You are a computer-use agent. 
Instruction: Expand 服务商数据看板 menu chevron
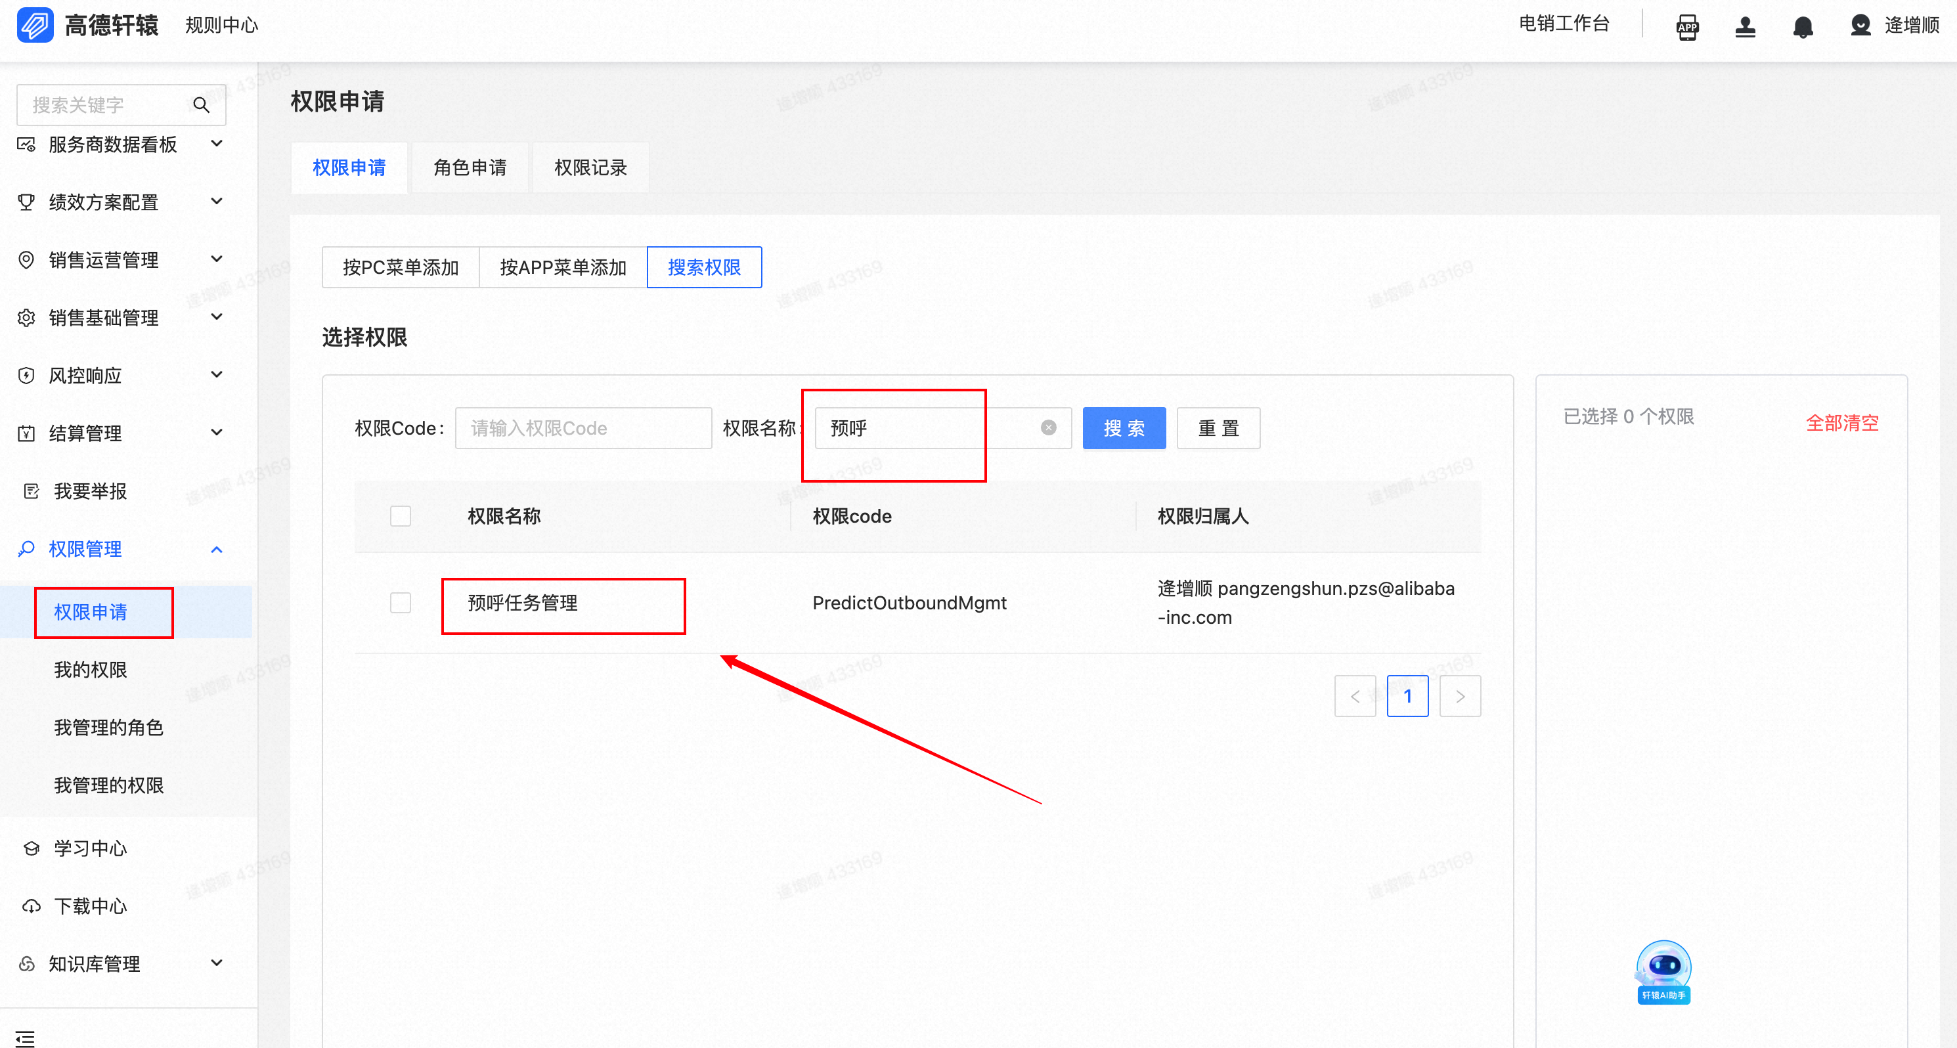click(217, 144)
